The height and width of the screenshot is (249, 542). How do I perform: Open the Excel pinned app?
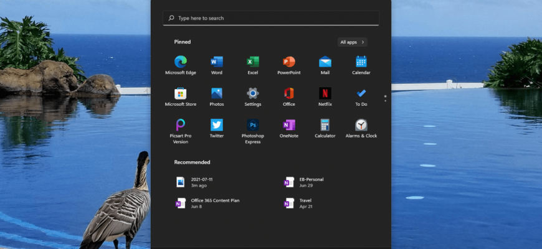pos(253,65)
